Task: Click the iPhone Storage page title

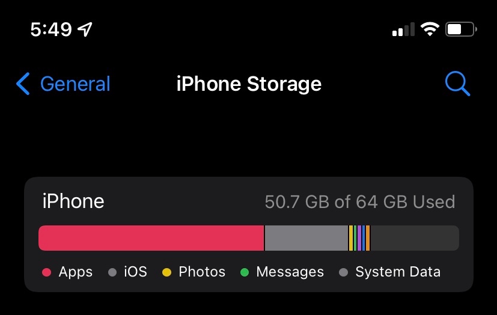Action: click(249, 84)
